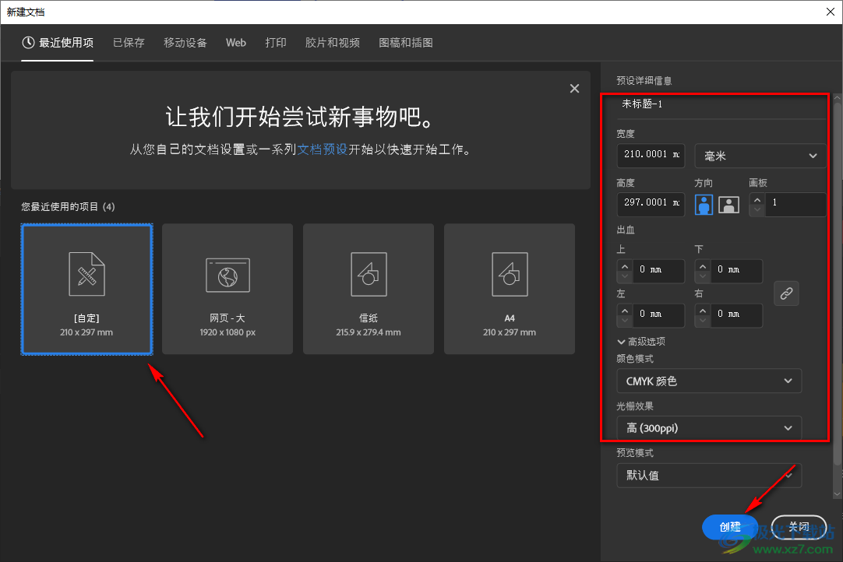Image resolution: width=843 pixels, height=562 pixels.
Task: Open the custom 210 x 297 mm preset
Action: point(87,289)
